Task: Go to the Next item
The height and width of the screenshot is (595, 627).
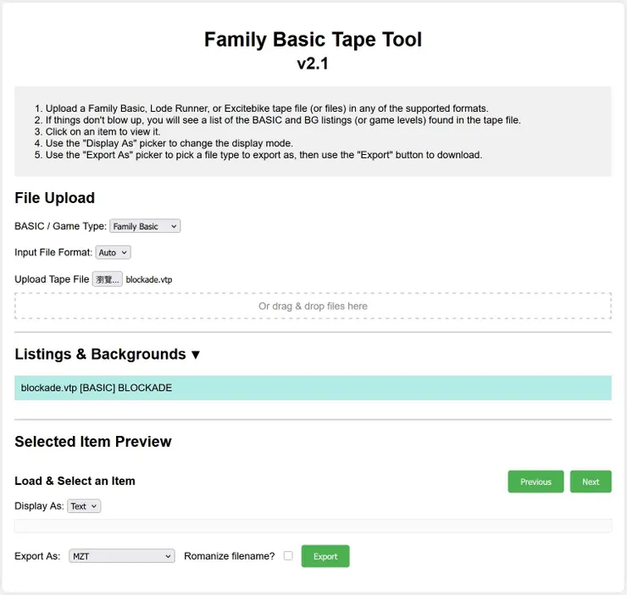Action: point(591,482)
